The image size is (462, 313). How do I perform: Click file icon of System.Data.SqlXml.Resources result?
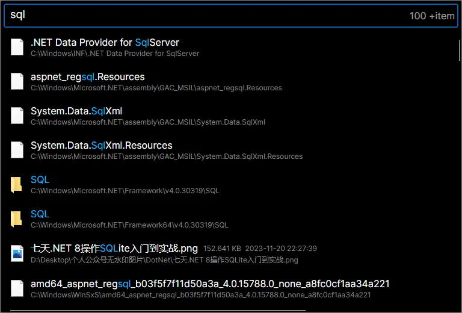(x=17, y=150)
